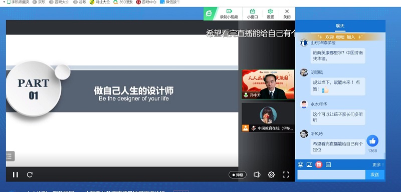Click the username 明照凤
The image size is (401, 192).
(317, 72)
